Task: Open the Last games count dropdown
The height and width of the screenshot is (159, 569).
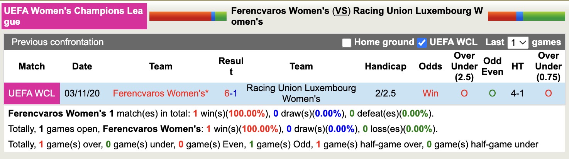Action: 518,42
